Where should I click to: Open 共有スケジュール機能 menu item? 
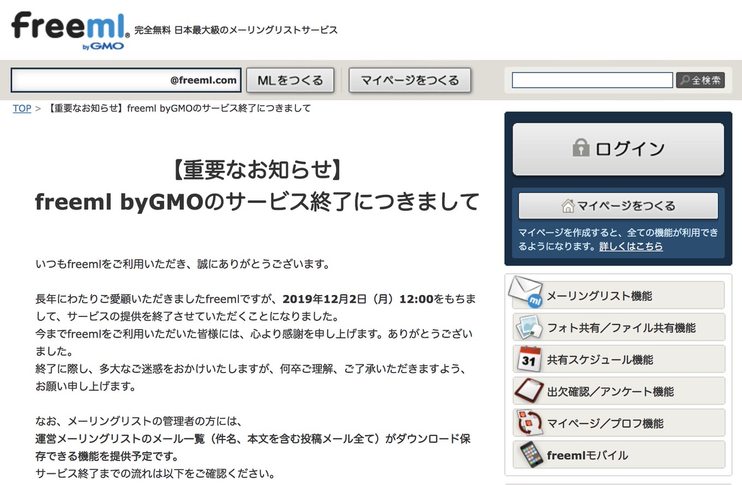[618, 359]
